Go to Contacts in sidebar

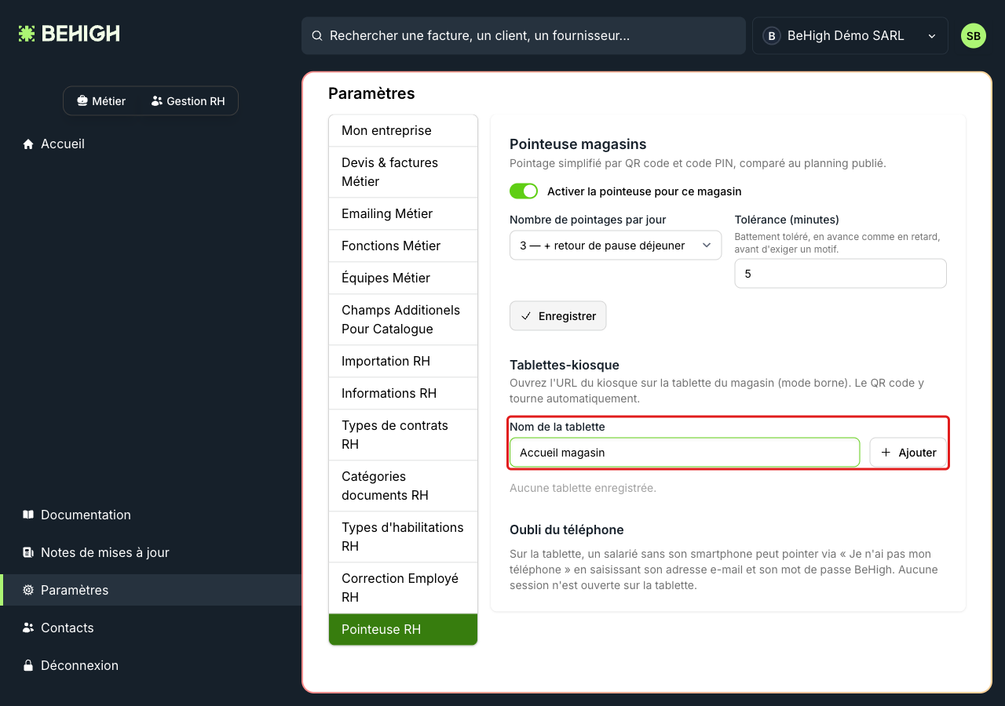click(151, 628)
